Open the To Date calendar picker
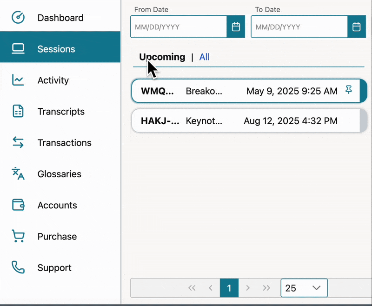 (356, 27)
